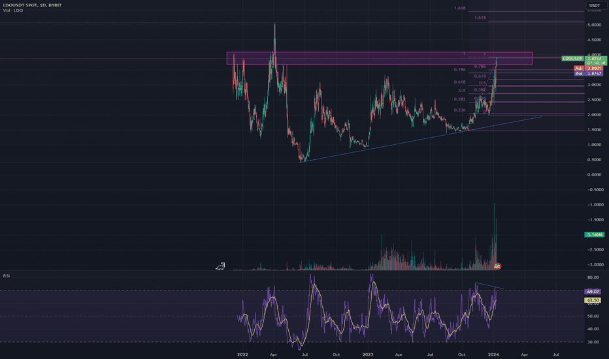The height and width of the screenshot is (359, 609).
Task: Click the 2.0000 price scale label
Action: tap(594, 115)
